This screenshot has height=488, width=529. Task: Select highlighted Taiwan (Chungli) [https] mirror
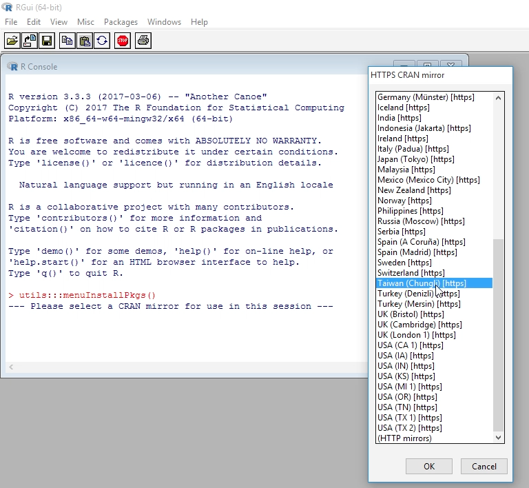pyautogui.click(x=434, y=283)
